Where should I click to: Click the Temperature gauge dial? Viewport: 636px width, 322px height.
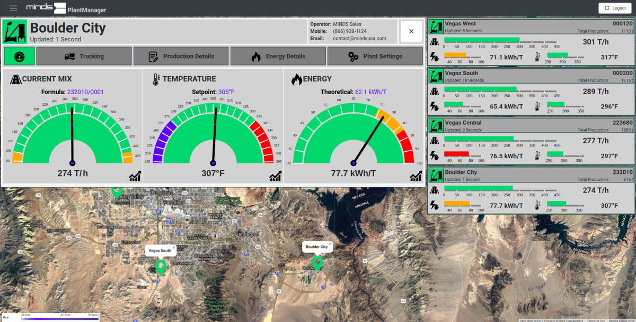(213, 133)
